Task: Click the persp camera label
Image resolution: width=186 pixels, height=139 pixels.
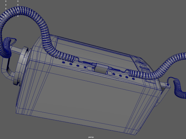Action: tap(91, 137)
